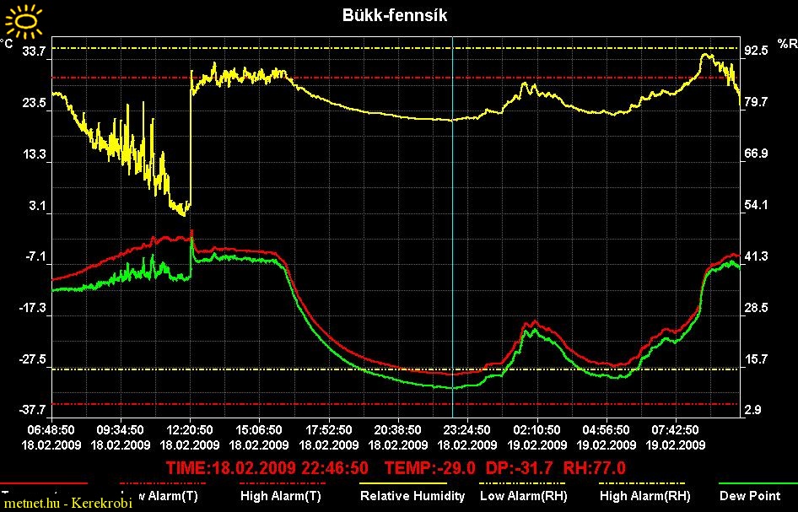Click the High Alarm(T) legend entry
Viewport: 798px width, 512px height.
coord(280,496)
